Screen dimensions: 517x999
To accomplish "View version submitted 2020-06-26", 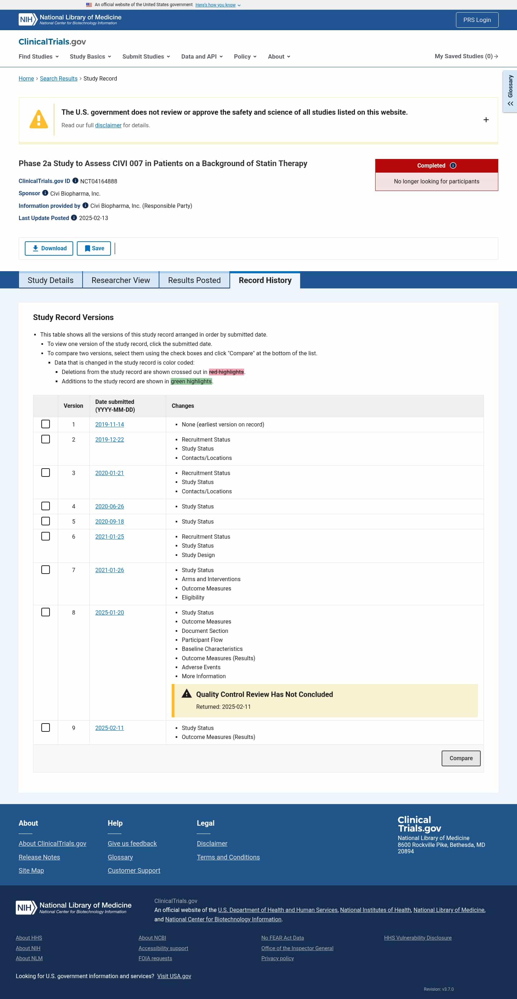I will pyautogui.click(x=110, y=506).
